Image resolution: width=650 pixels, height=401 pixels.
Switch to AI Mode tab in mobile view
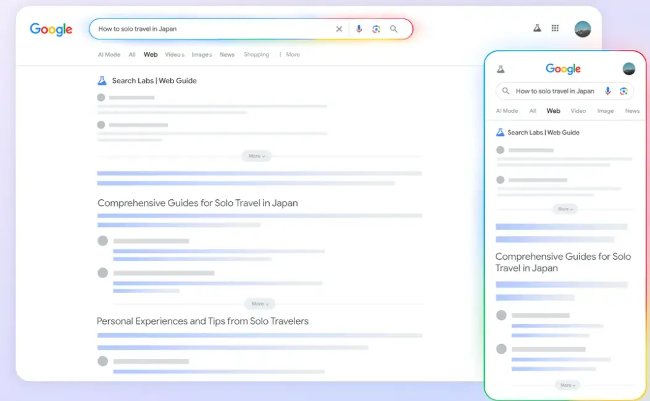[507, 110]
